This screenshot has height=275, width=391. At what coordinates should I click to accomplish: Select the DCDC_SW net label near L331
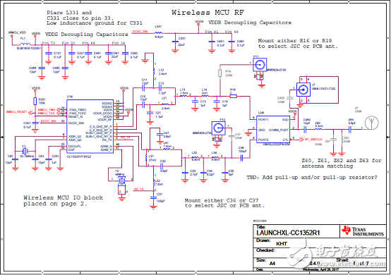click(x=140, y=32)
